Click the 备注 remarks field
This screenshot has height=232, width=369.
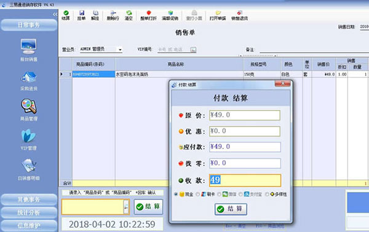pos(314,50)
